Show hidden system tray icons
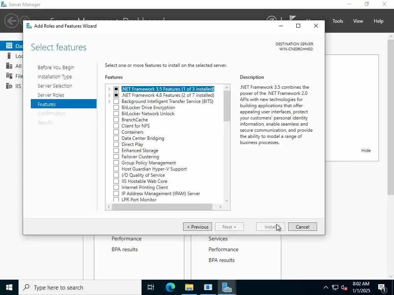The width and height of the screenshot is (394, 295). pyautogui.click(x=326, y=287)
